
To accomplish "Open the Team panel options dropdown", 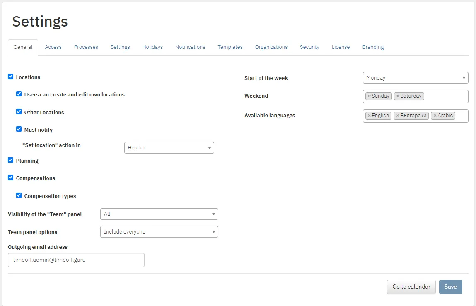I will pyautogui.click(x=159, y=232).
